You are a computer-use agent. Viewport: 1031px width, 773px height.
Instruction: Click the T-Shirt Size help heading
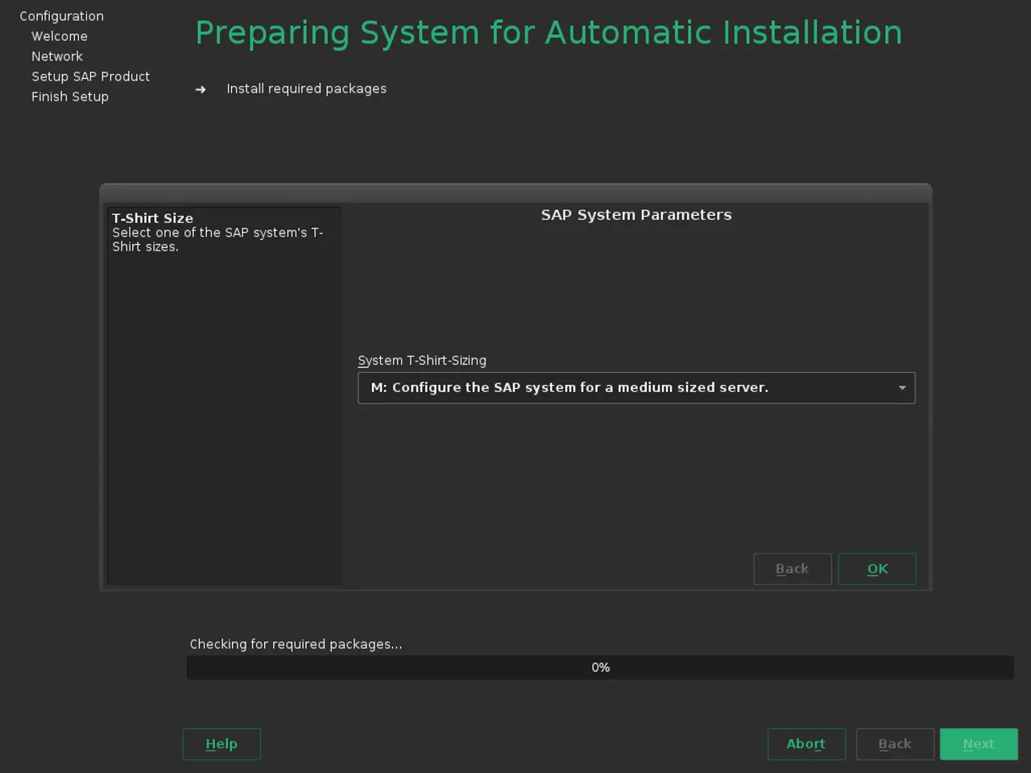coord(152,218)
